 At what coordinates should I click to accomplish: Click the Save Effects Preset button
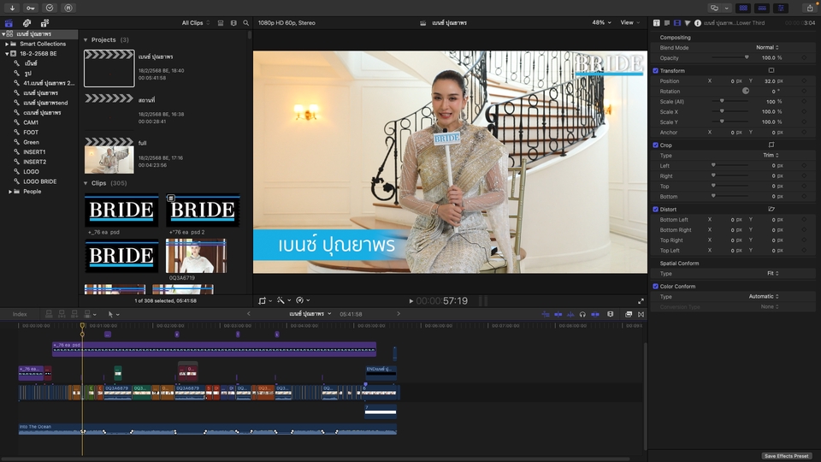pos(787,456)
